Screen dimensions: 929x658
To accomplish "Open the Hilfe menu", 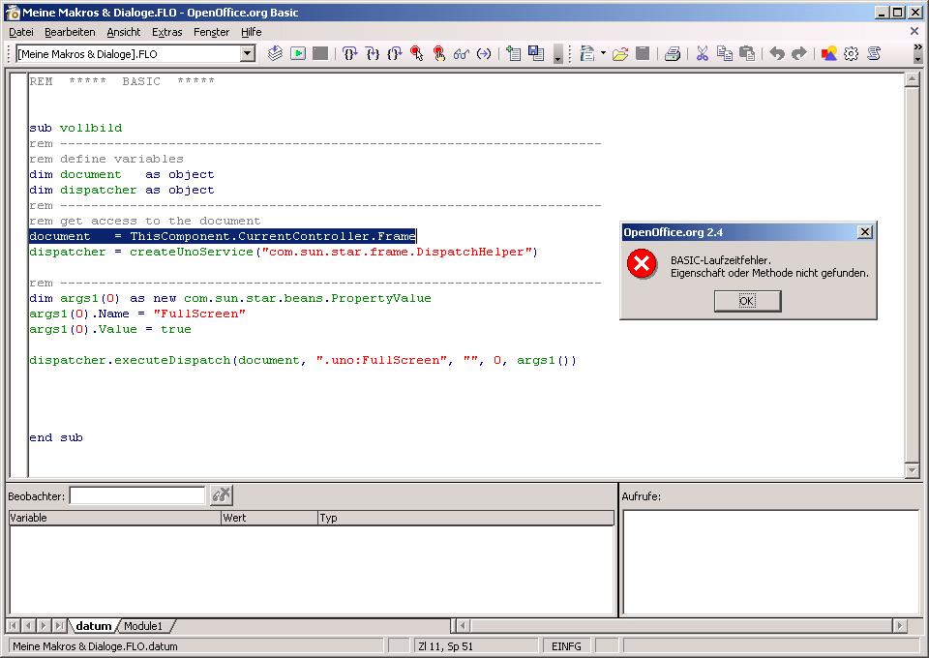I will (x=252, y=32).
